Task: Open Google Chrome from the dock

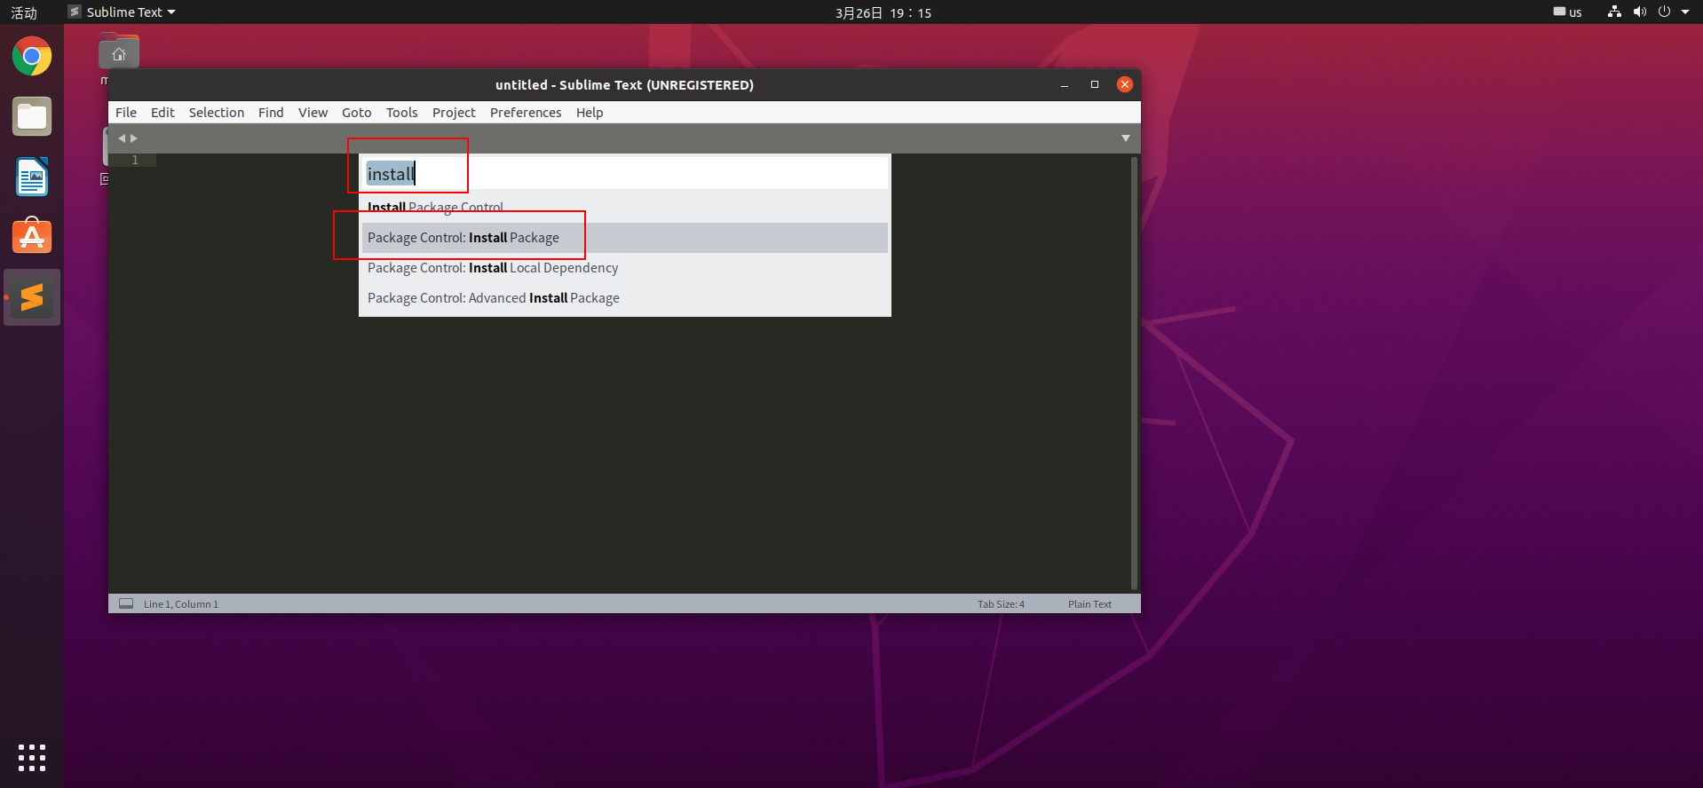Action: 32,57
